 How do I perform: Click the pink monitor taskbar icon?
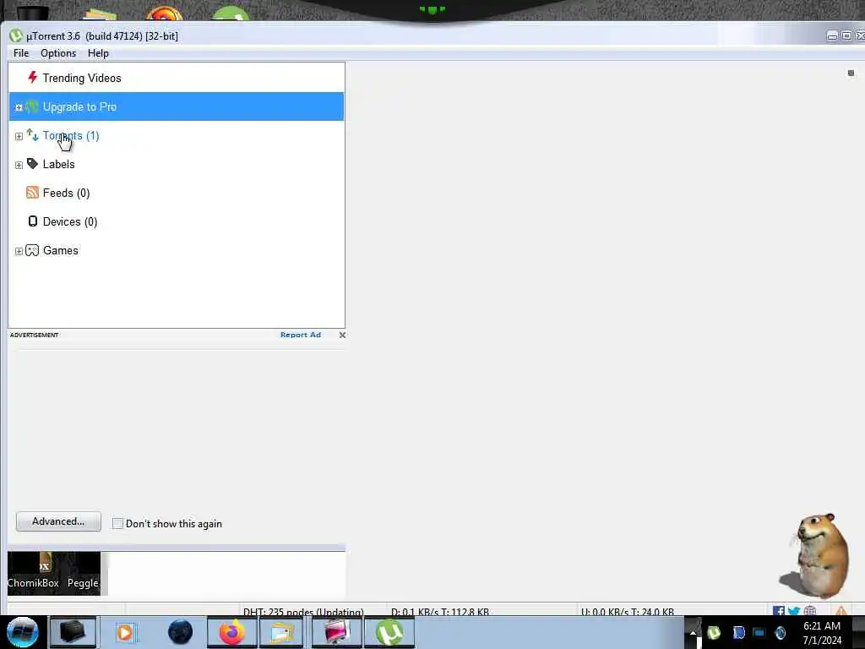[x=337, y=632]
